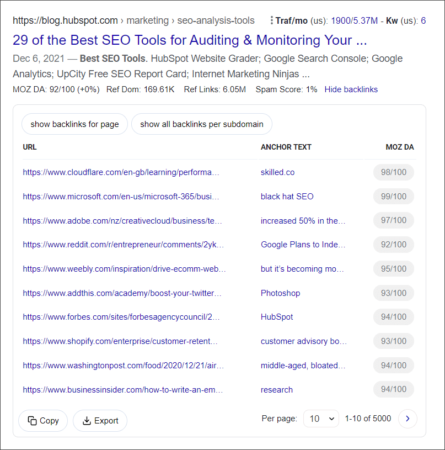The image size is (445, 450).
Task: Click the skilled.co anchor text
Action: tap(278, 172)
